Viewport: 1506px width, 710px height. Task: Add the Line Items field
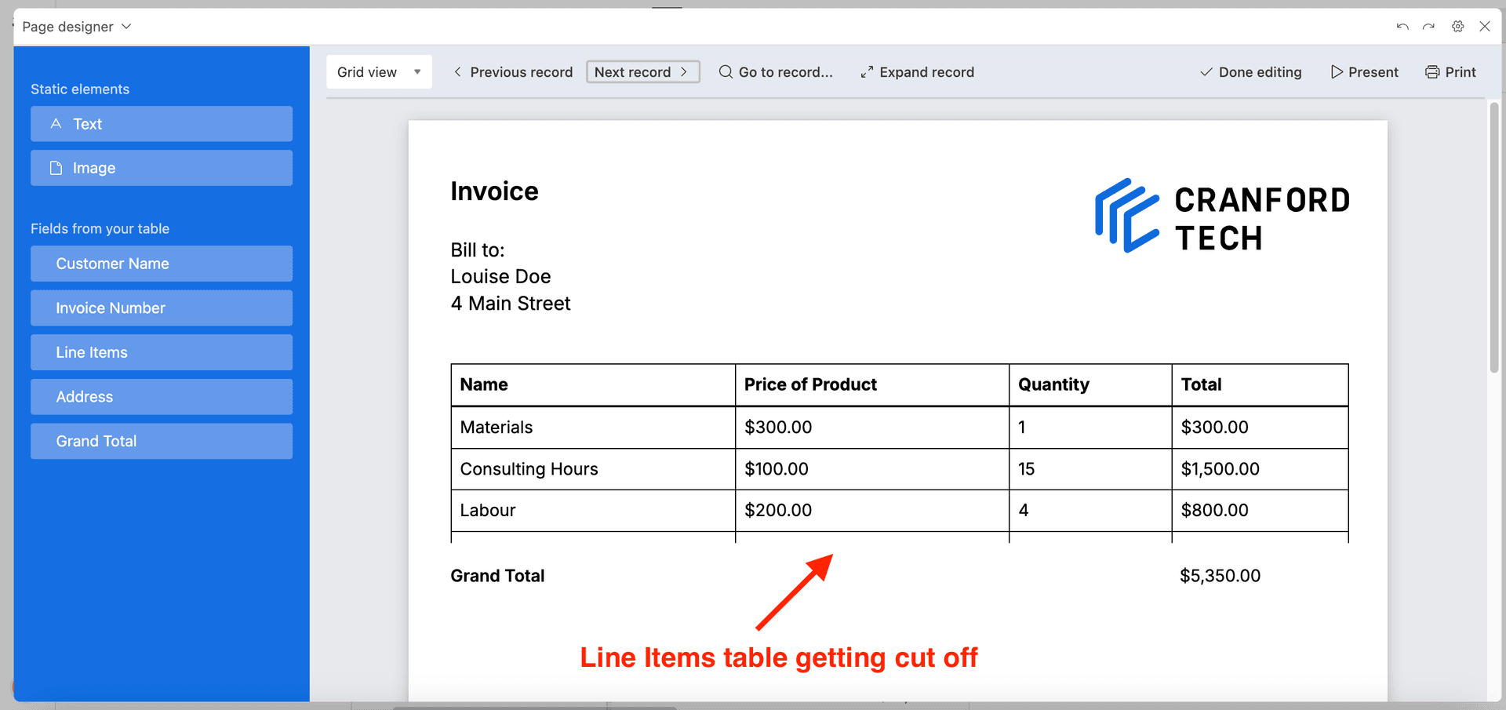coord(161,351)
